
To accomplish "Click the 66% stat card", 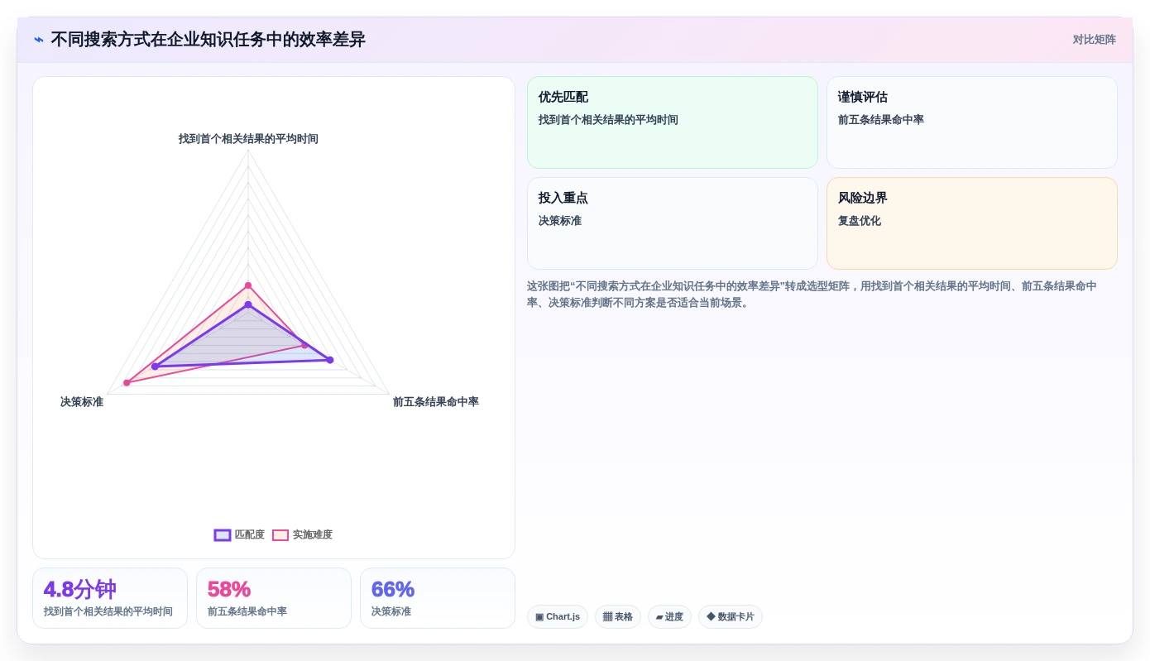I will point(438,598).
